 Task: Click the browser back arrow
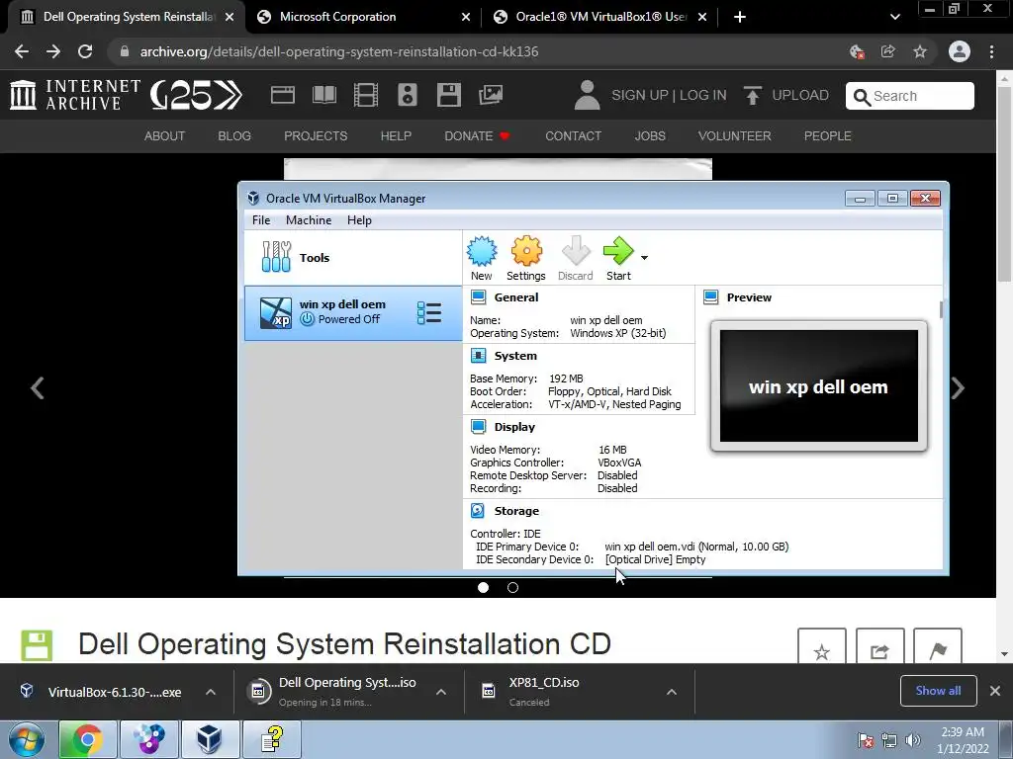coord(22,51)
